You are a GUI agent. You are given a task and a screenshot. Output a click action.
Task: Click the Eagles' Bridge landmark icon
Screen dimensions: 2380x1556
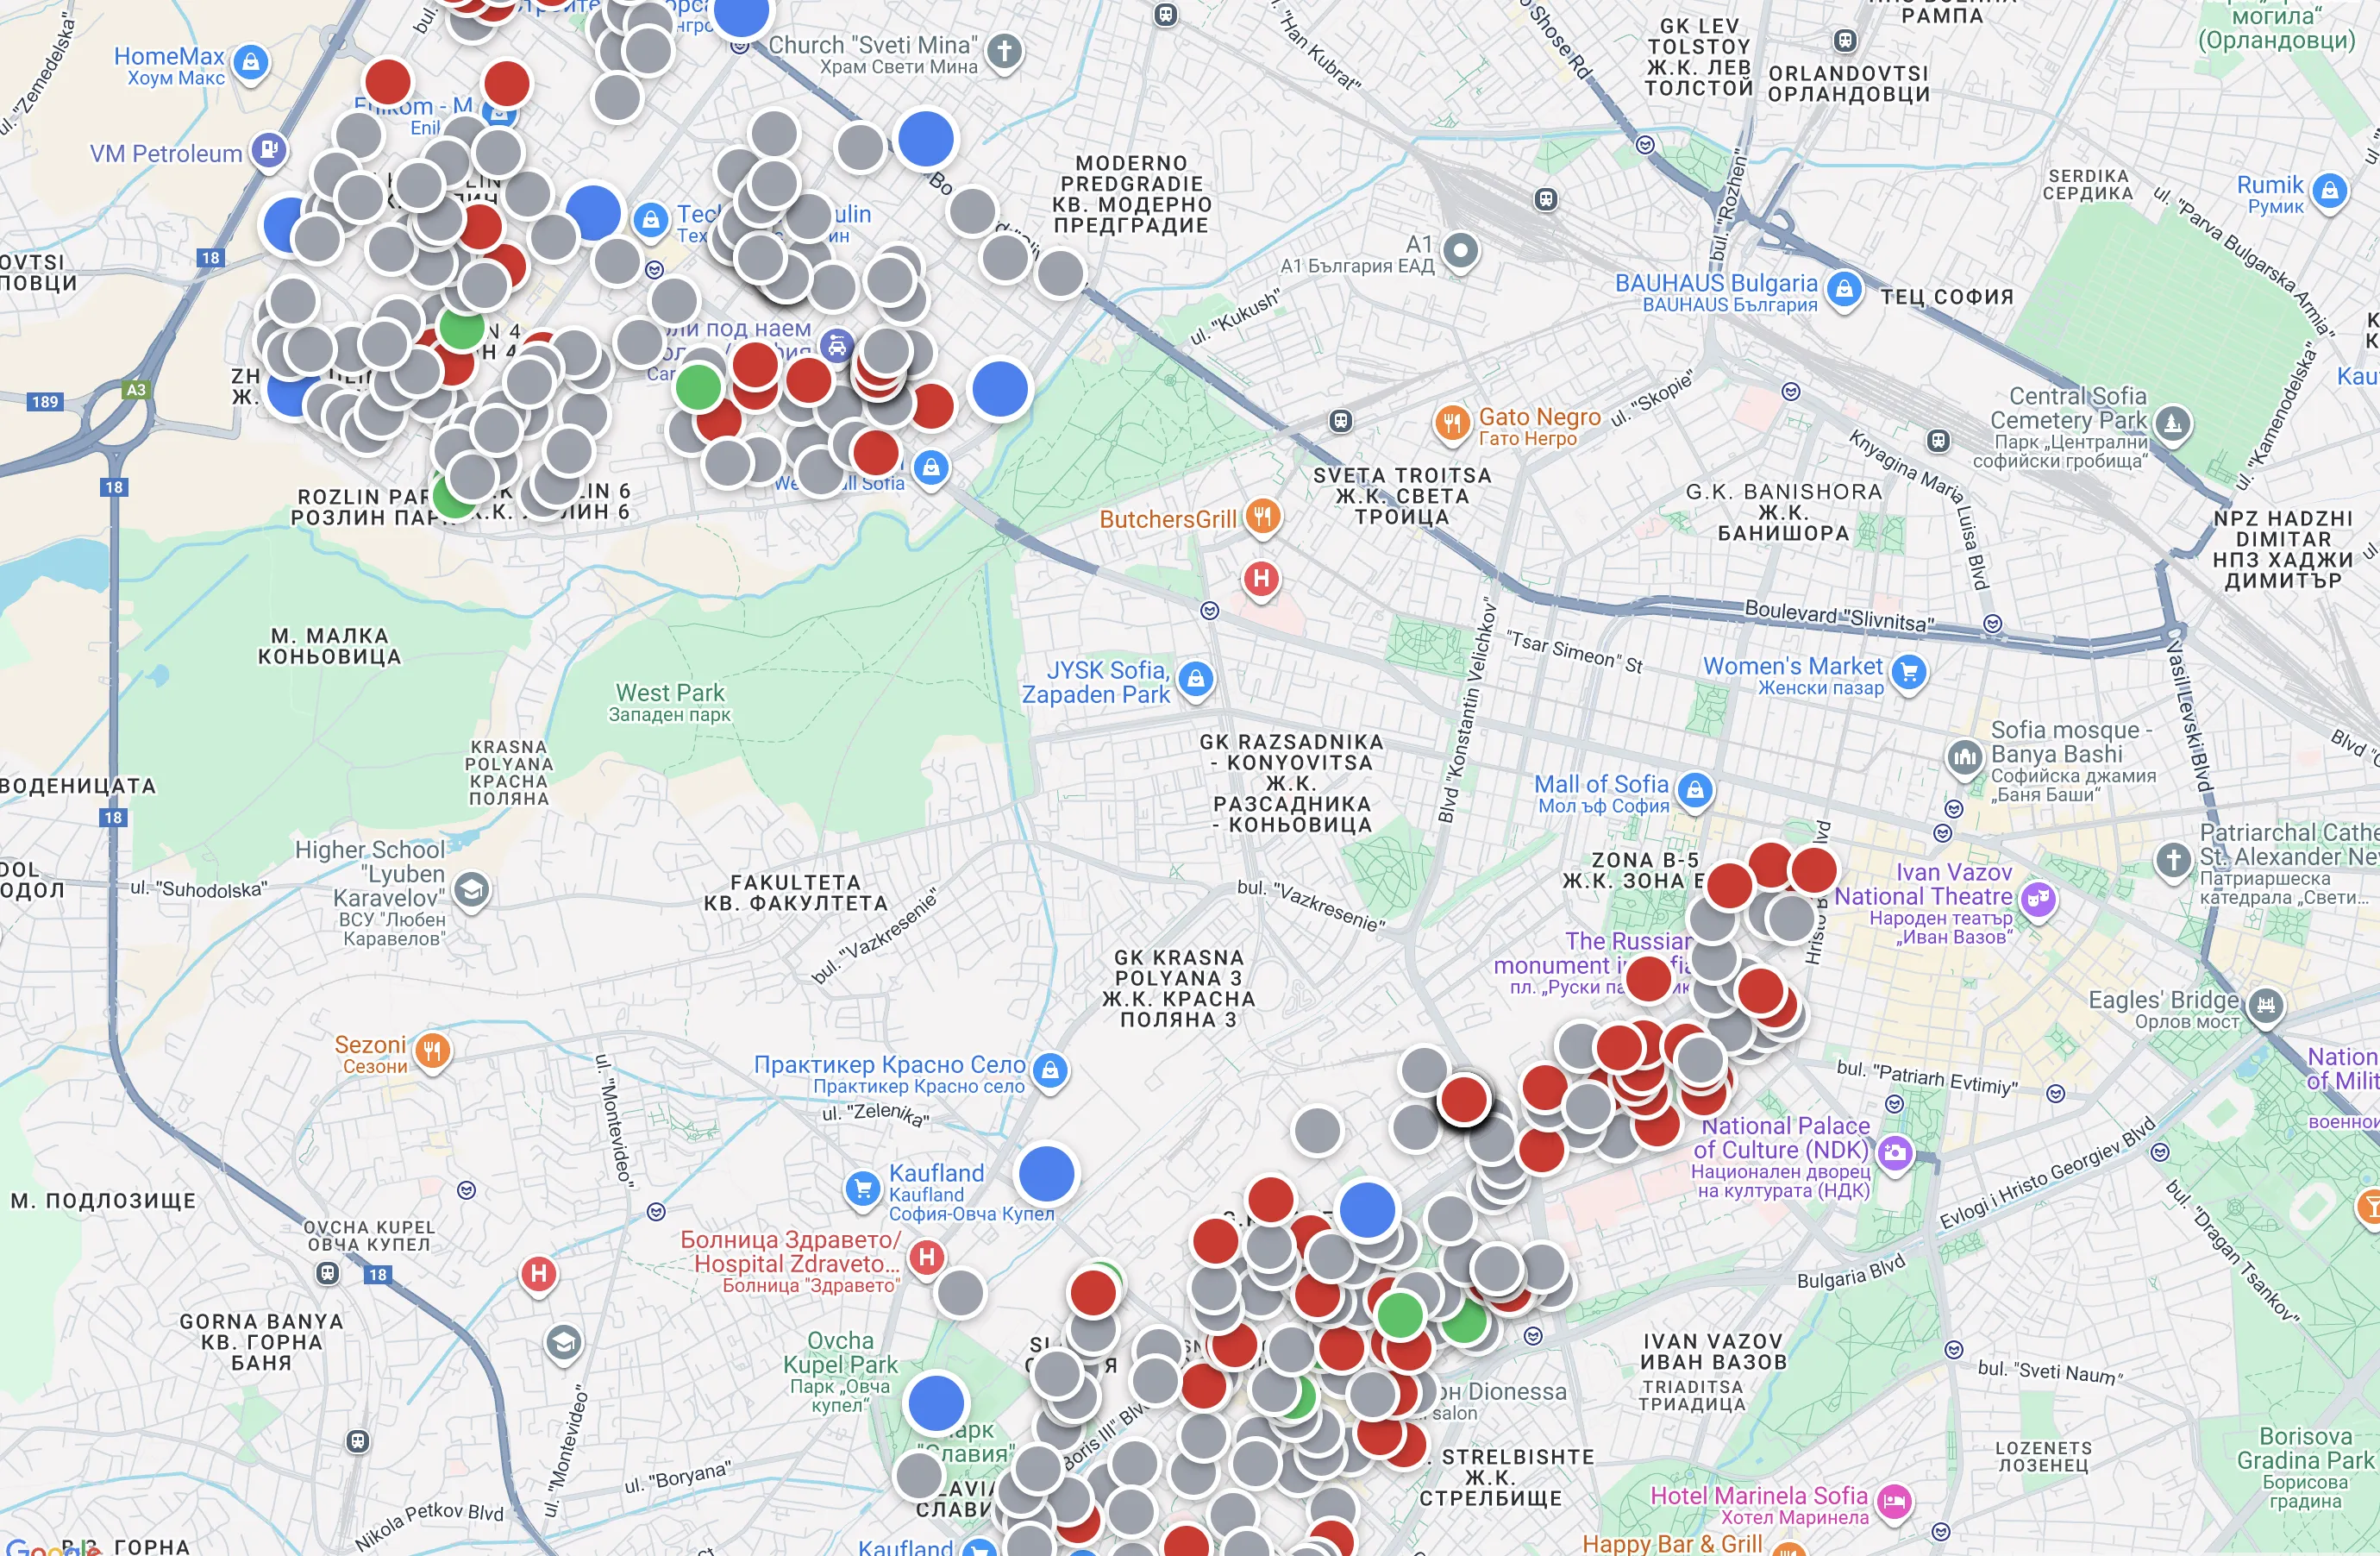pos(2265,1004)
